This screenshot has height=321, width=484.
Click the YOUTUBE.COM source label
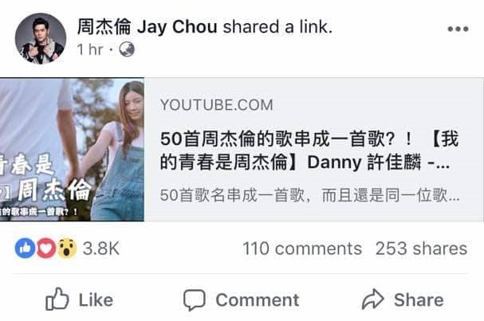point(216,105)
